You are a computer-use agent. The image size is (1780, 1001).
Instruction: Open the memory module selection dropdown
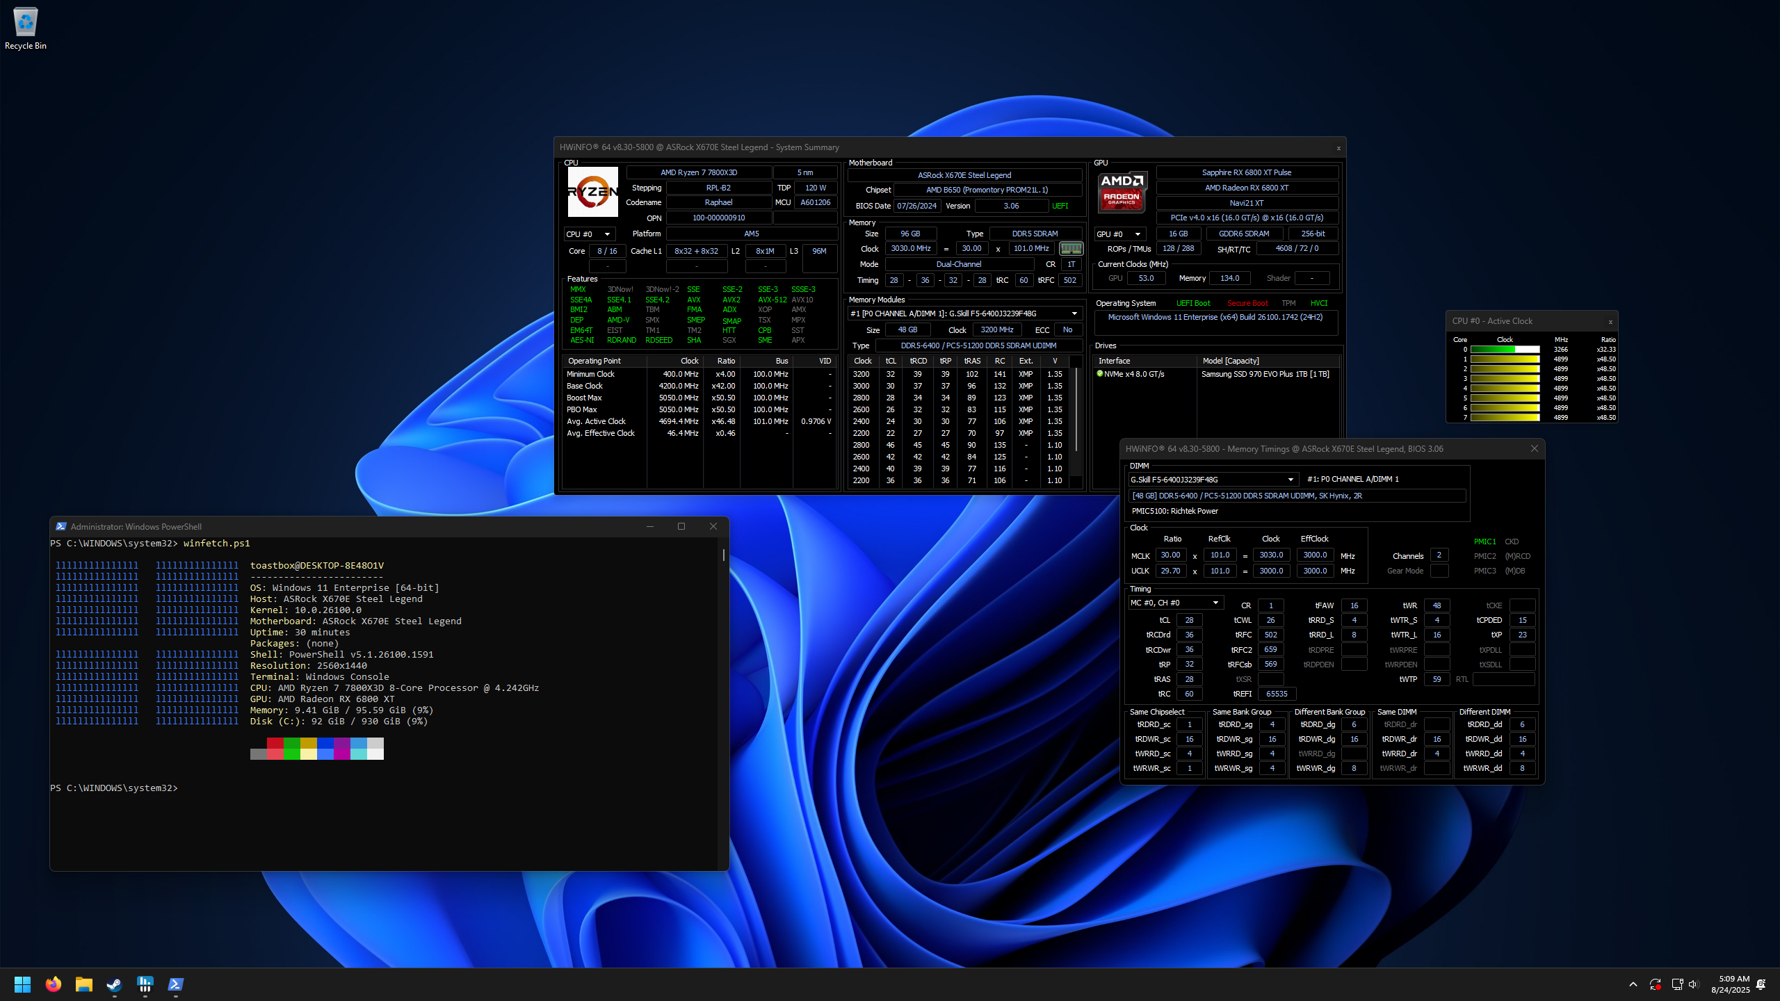[1074, 314]
